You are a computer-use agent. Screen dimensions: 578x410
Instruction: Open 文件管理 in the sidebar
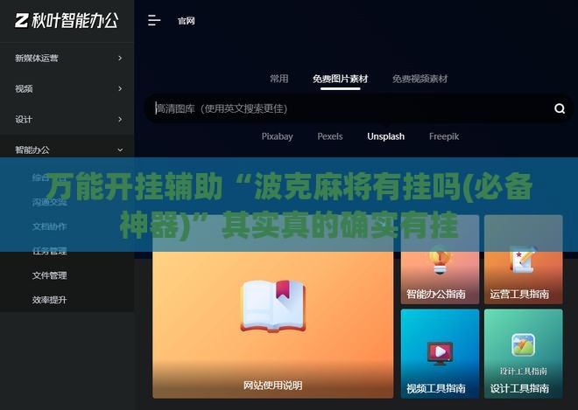pyautogui.click(x=49, y=275)
